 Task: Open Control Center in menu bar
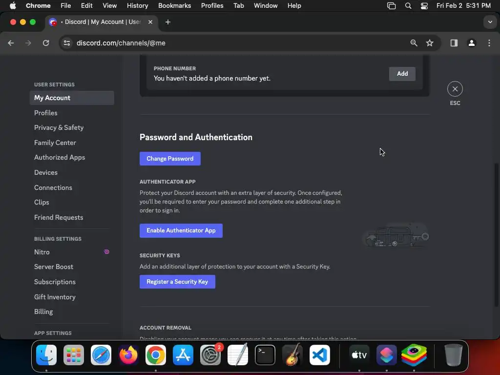pos(424,6)
